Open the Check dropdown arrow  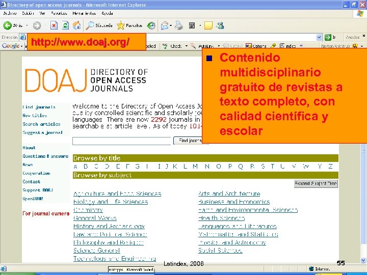[x=187, y=46]
